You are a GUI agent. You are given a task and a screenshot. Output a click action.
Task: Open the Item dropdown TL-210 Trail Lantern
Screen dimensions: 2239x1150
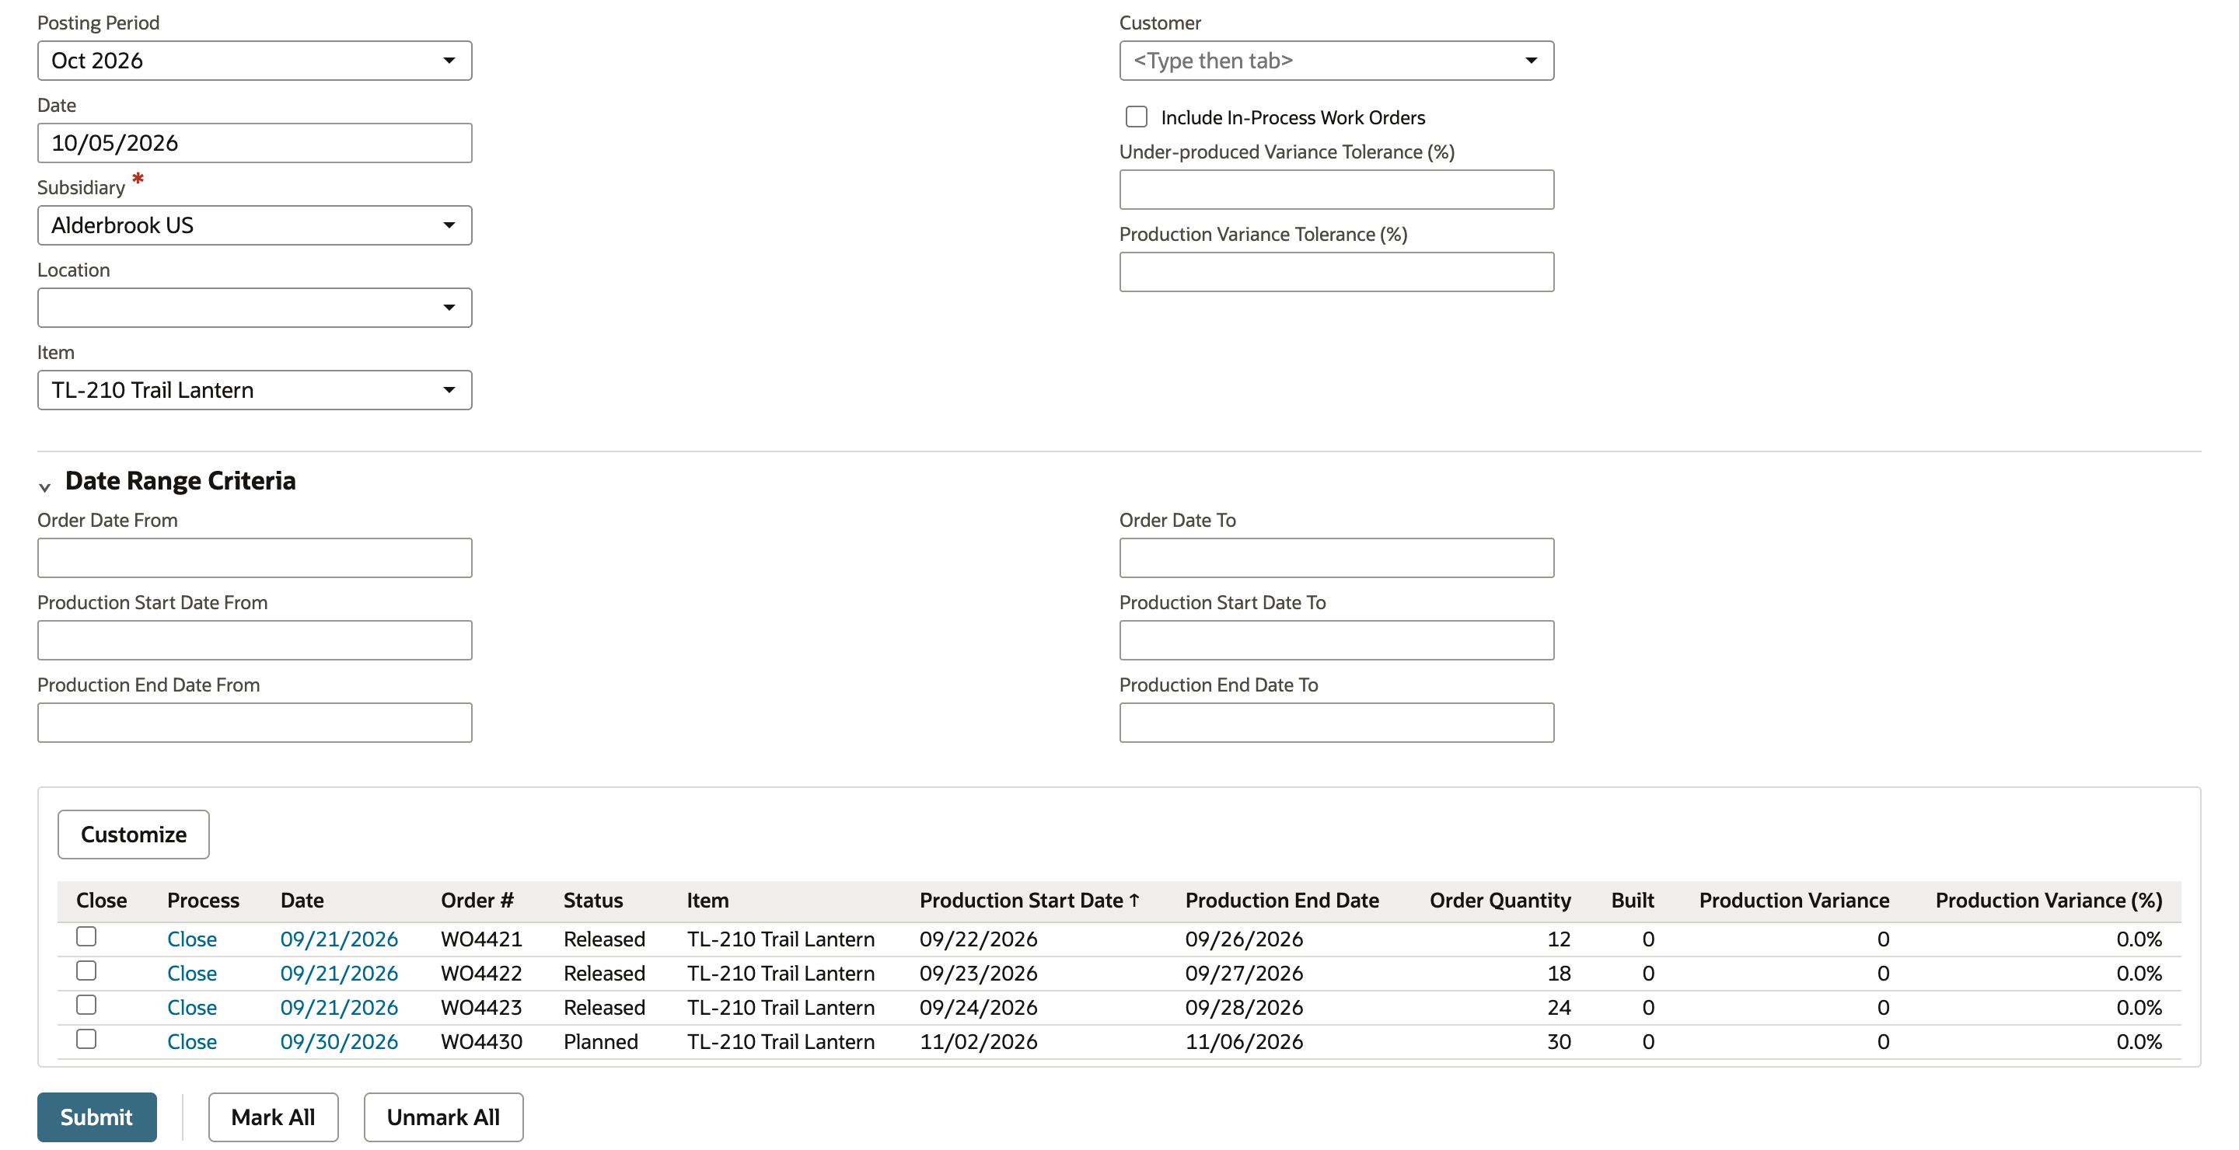point(253,391)
